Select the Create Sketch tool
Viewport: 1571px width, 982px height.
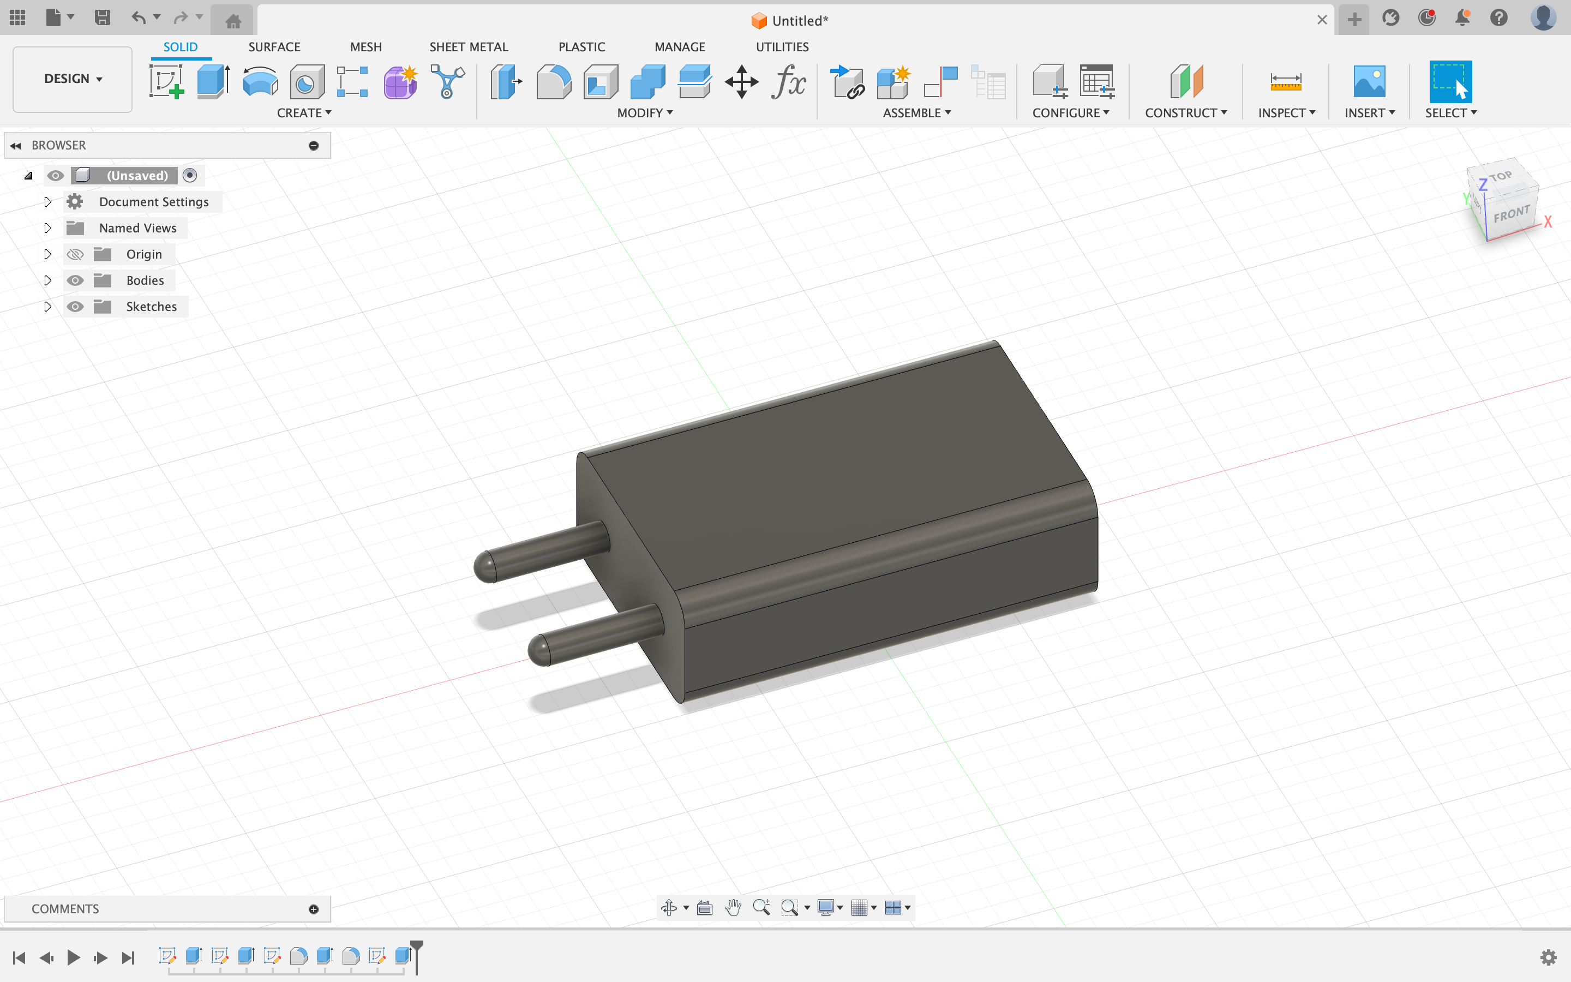(166, 82)
